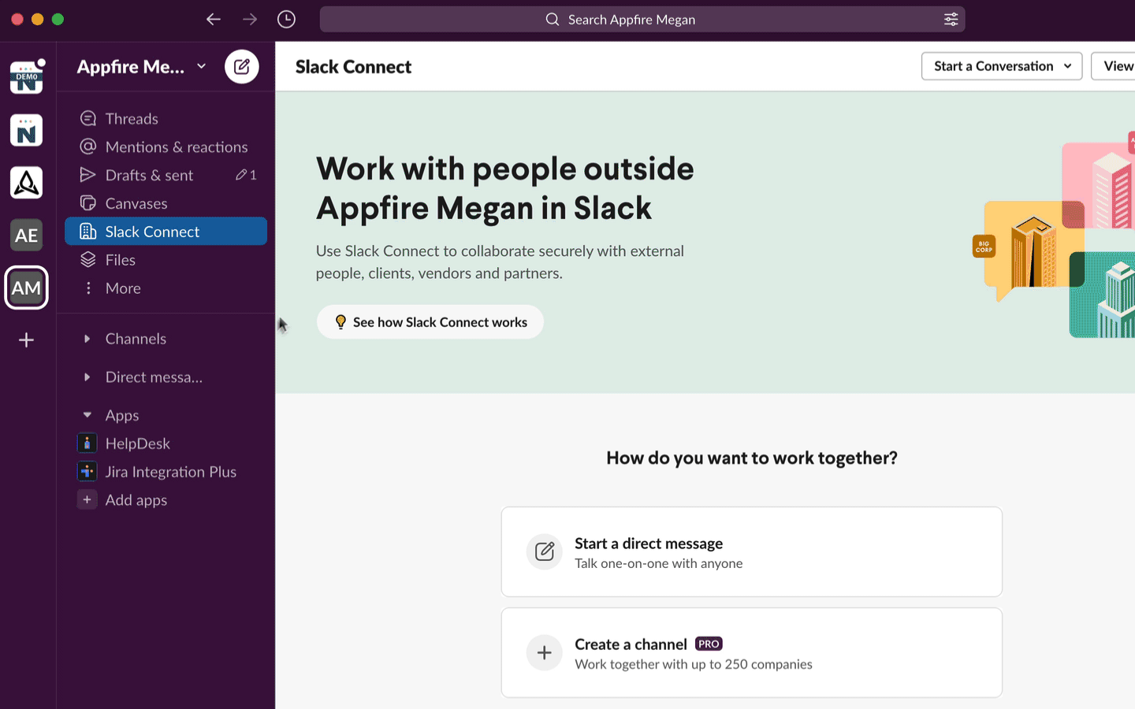Open the More menu item

pos(166,288)
